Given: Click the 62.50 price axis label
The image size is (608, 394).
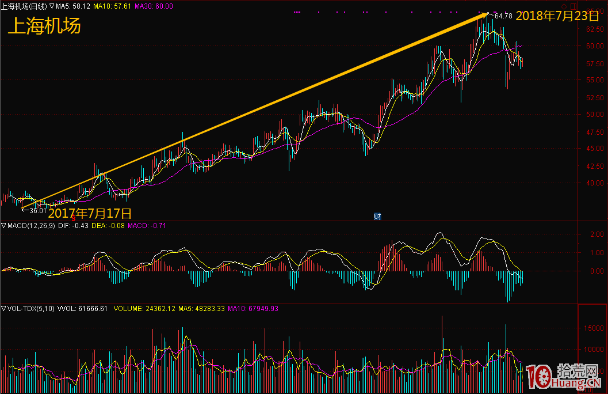Looking at the screenshot, I should click(x=595, y=29).
